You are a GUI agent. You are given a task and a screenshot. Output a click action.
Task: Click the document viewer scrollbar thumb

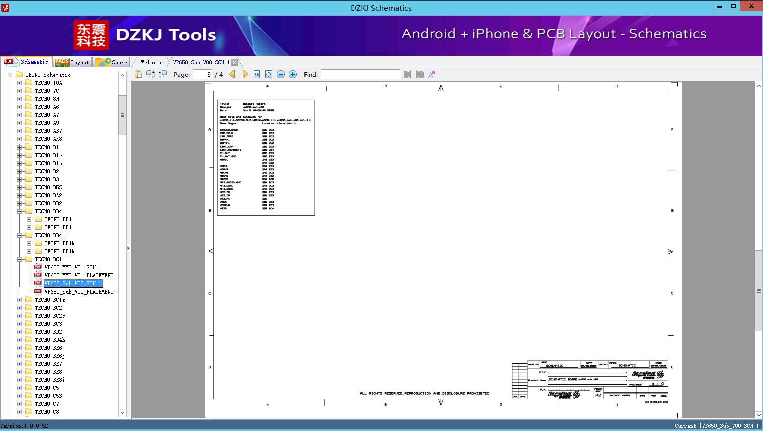[759, 290]
